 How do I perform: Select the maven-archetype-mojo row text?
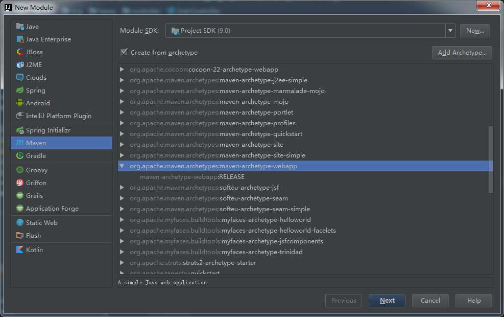coord(209,102)
